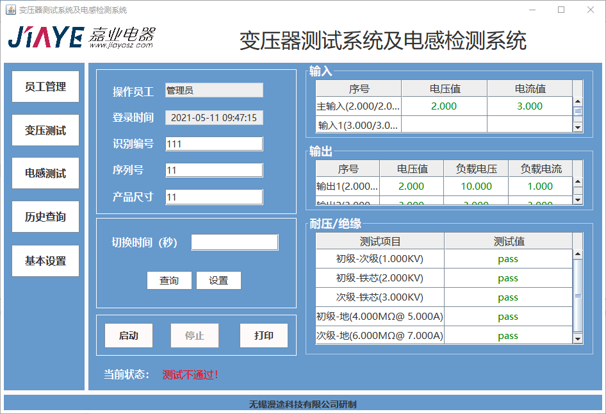Click the 设置 set button
This screenshot has height=414, width=606.
point(218,281)
